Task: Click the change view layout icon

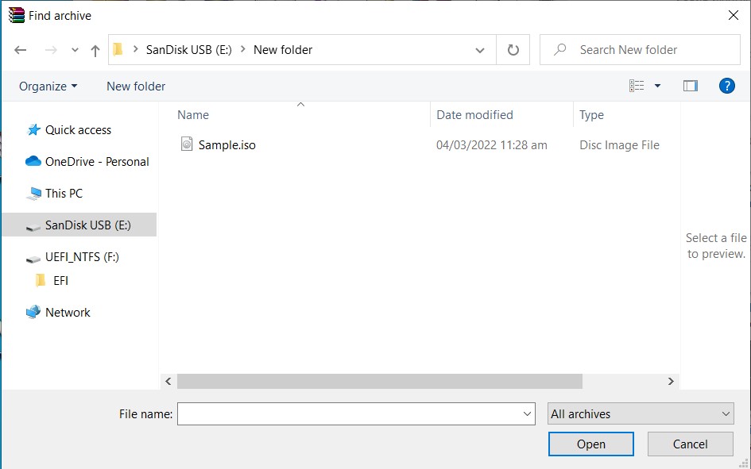Action: [637, 86]
